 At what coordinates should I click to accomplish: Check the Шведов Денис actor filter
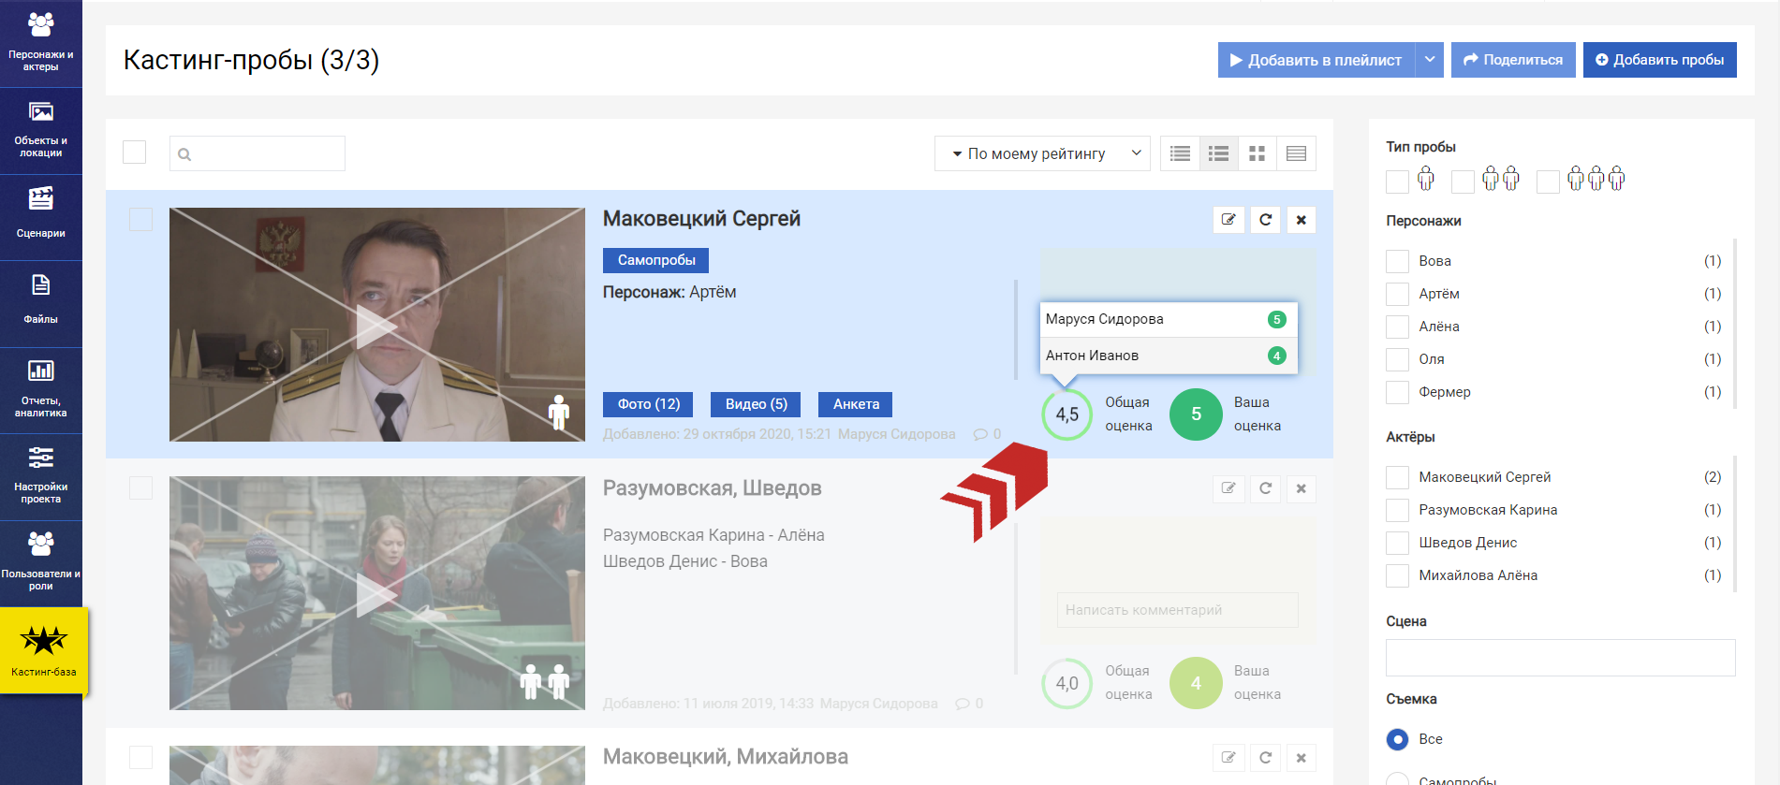1397,543
